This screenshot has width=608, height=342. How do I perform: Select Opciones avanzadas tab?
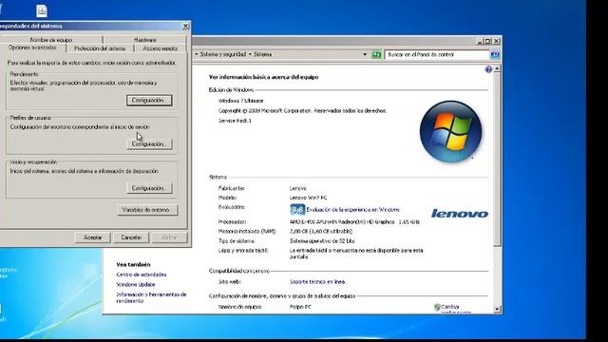tap(32, 47)
